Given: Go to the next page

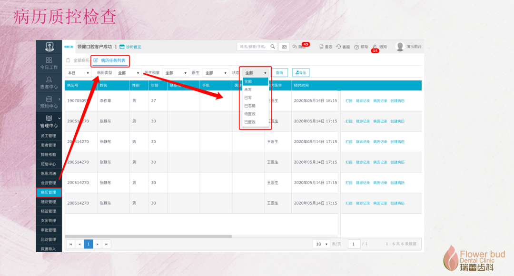Looking at the screenshot, I should pos(98,244).
